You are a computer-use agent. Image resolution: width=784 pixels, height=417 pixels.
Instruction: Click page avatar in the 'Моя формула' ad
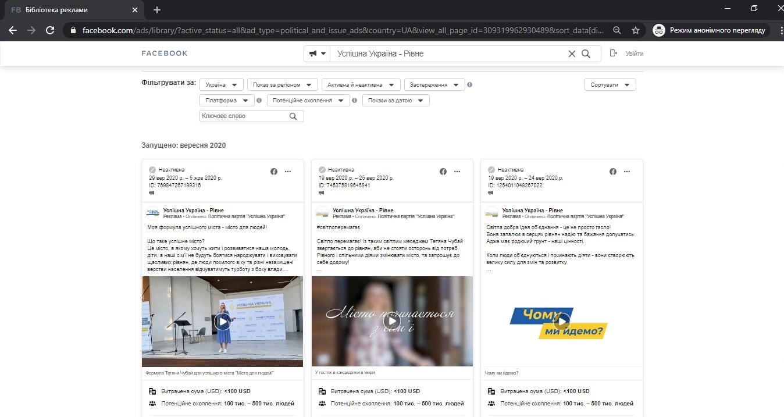click(x=153, y=213)
